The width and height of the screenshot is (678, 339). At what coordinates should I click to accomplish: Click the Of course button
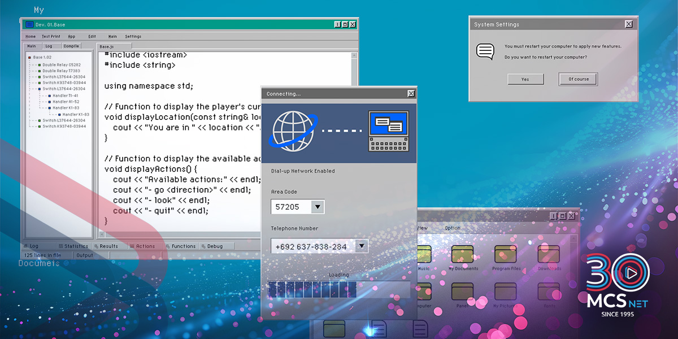coord(578,79)
